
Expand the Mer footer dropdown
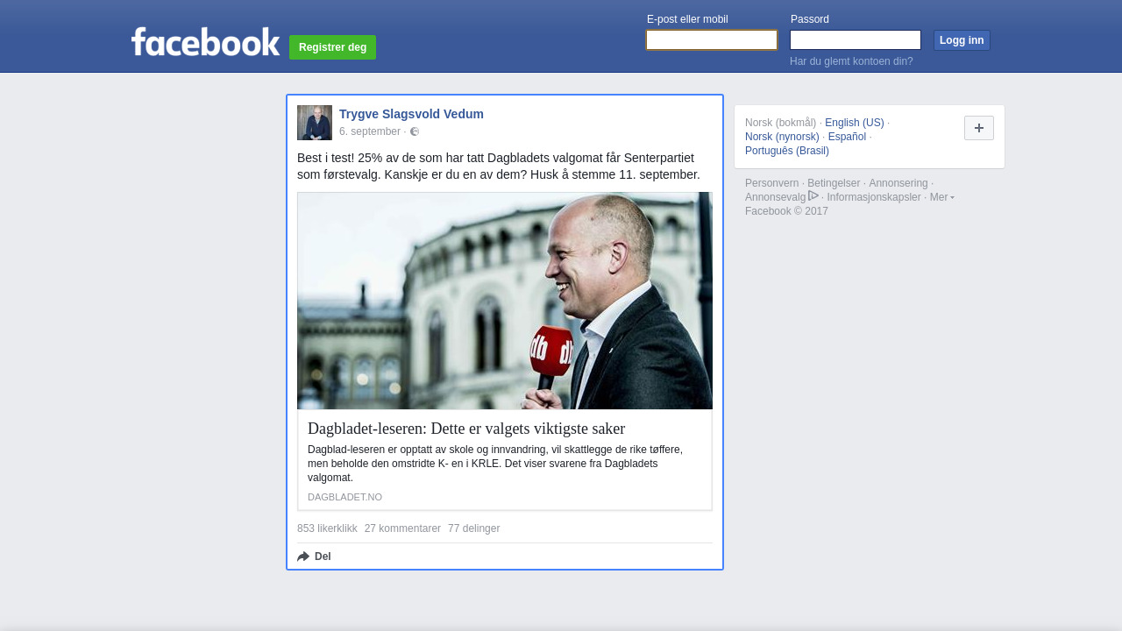(942, 197)
